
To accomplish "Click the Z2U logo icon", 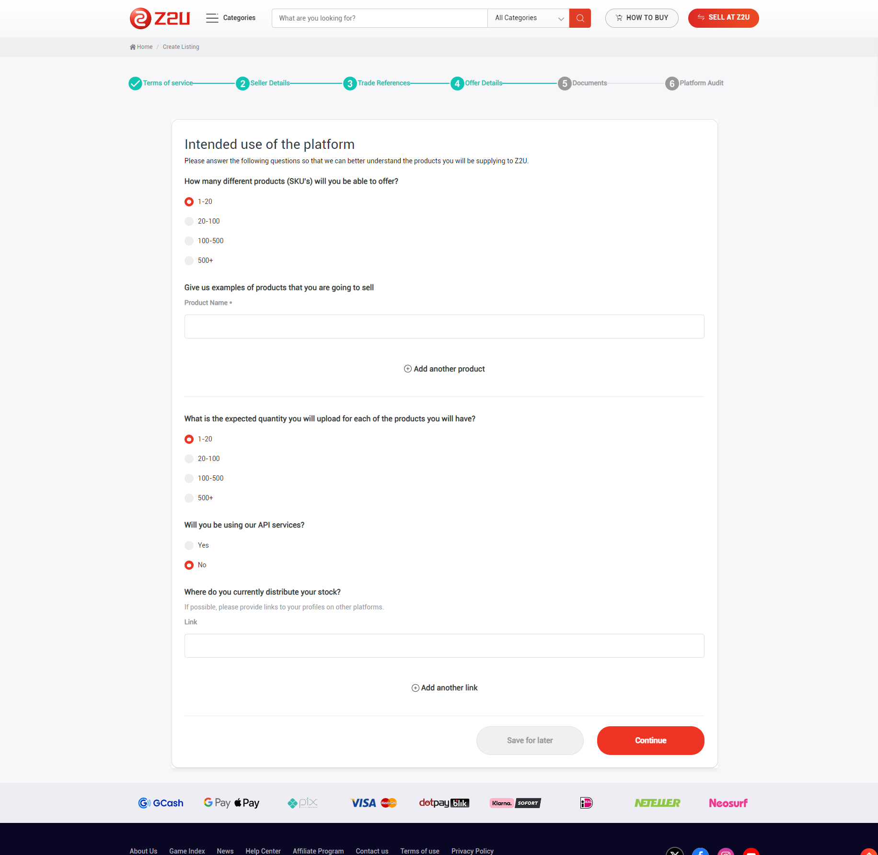I will pos(140,18).
